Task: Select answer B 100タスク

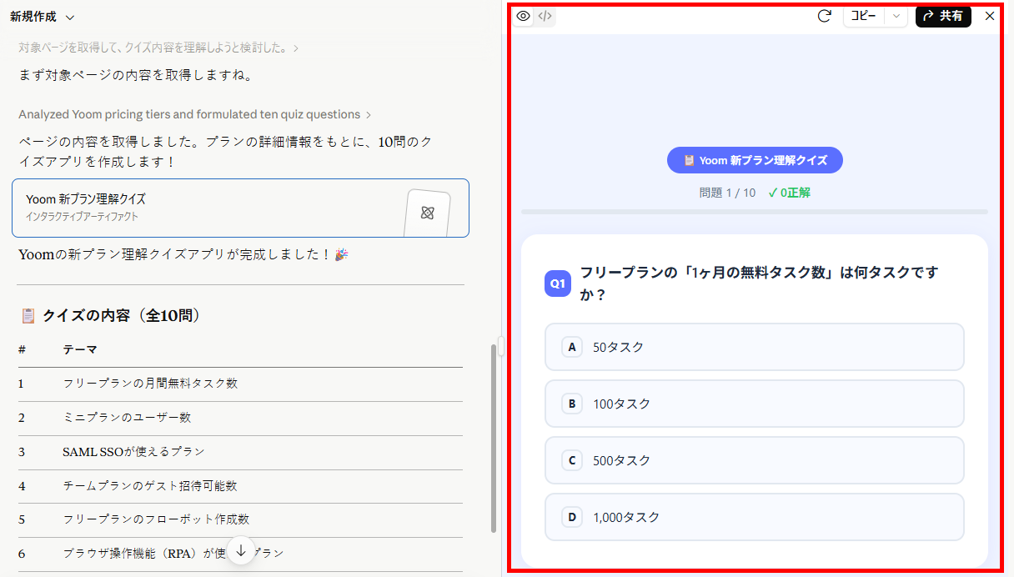Action: click(x=754, y=404)
